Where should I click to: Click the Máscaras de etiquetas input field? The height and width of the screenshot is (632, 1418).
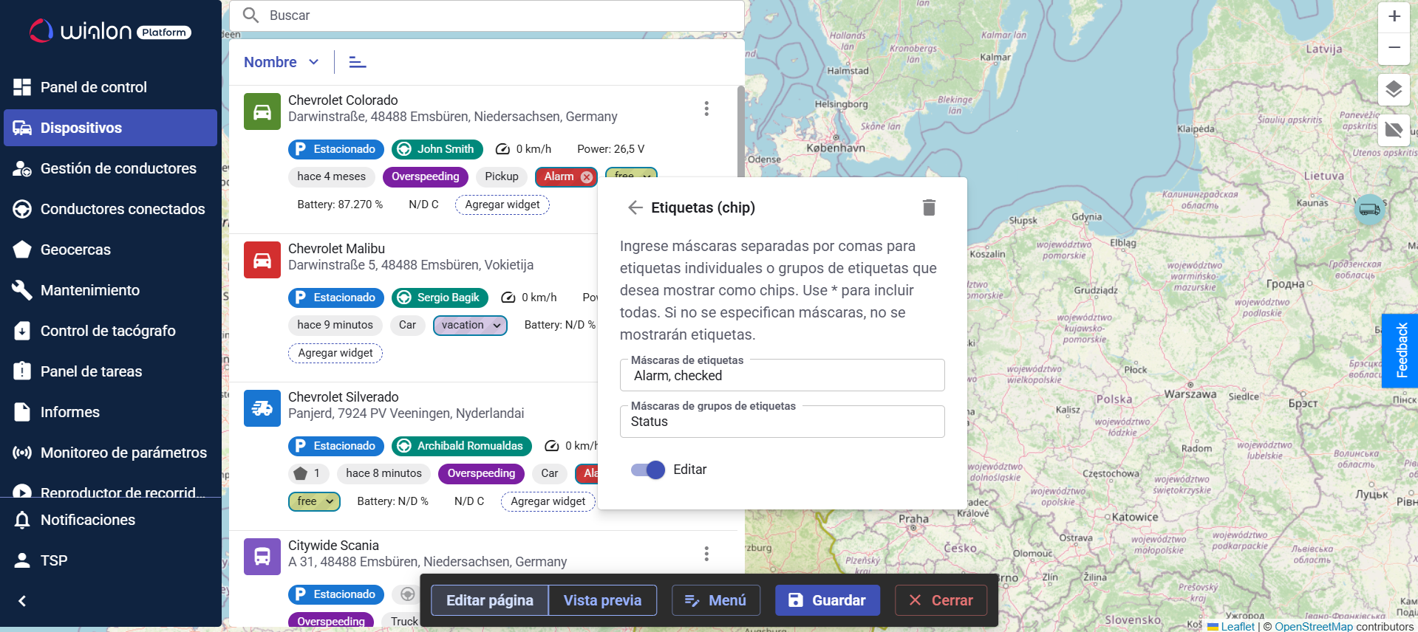pyautogui.click(x=782, y=376)
